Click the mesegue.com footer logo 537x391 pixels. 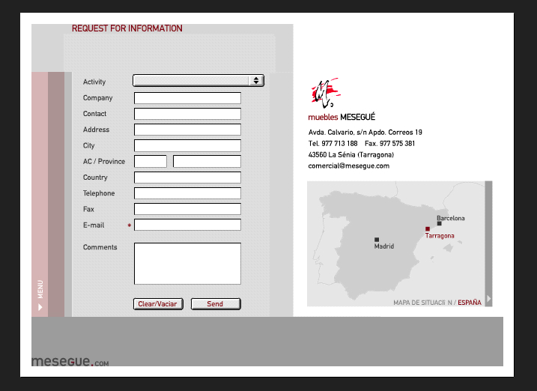pyautogui.click(x=70, y=362)
